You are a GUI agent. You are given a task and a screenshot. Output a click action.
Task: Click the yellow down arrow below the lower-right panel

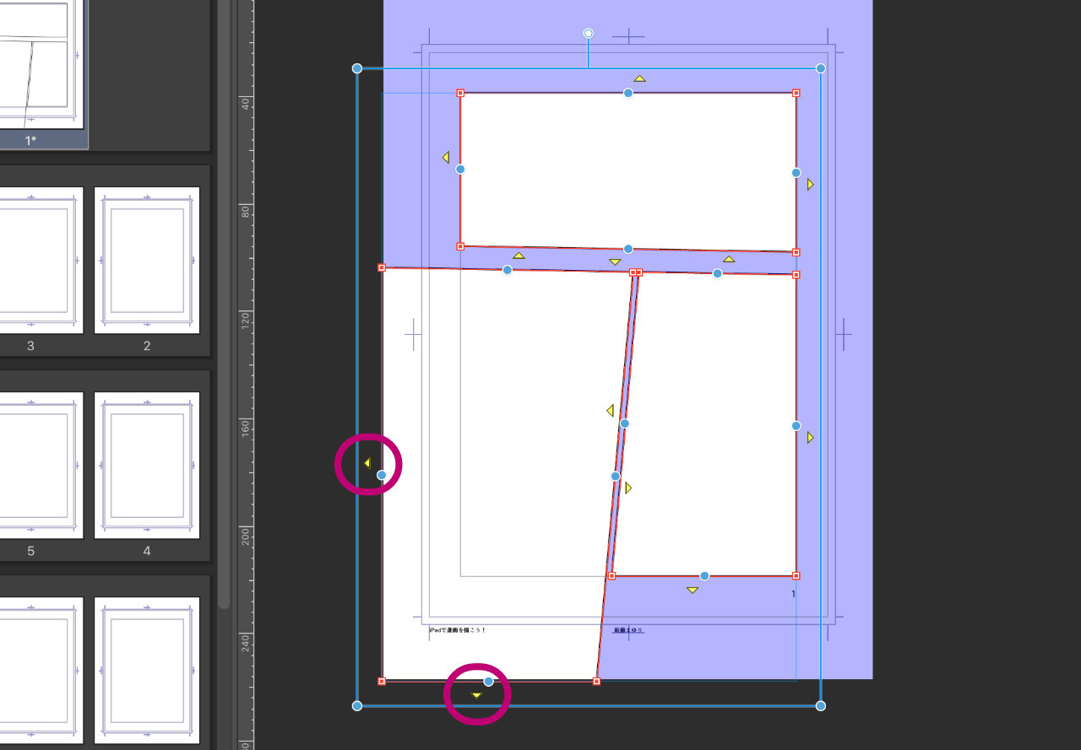pyautogui.click(x=693, y=590)
